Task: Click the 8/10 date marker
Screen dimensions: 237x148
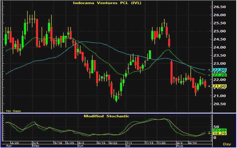Action: click(193, 143)
